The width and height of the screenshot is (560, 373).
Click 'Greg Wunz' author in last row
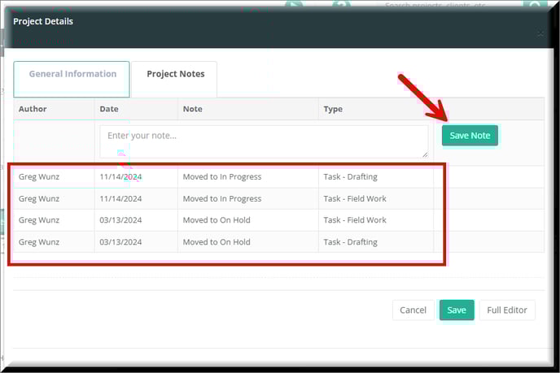tap(37, 242)
